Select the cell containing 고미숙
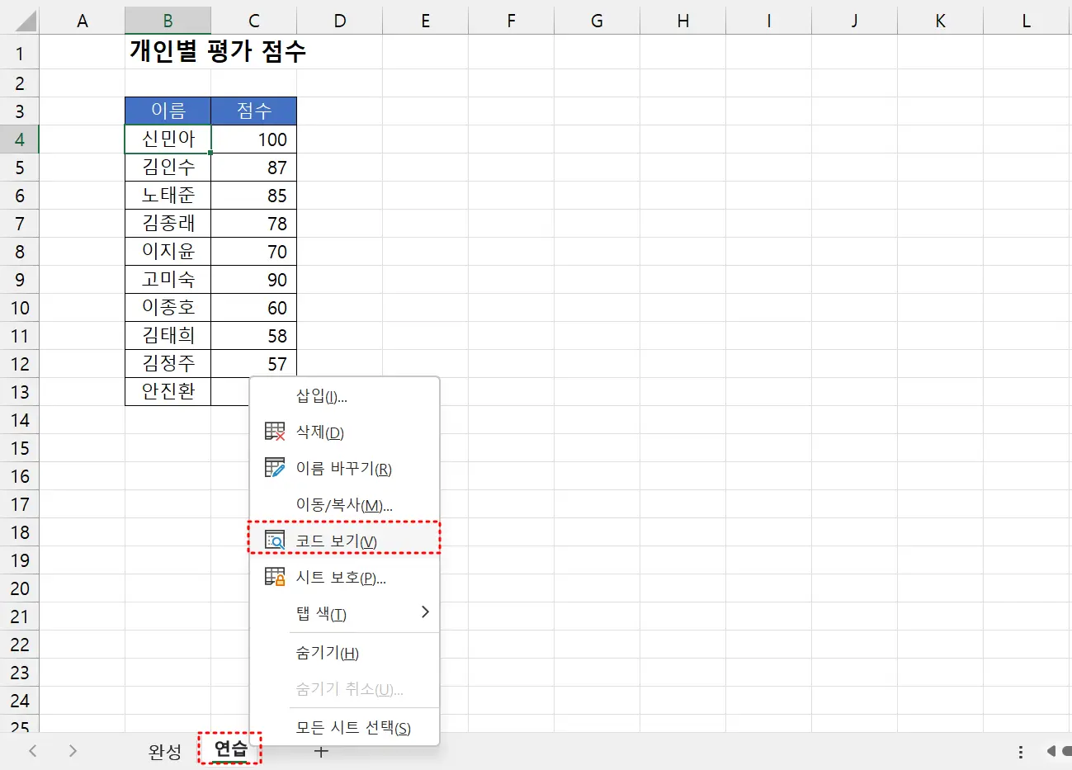The image size is (1072, 770). [168, 280]
